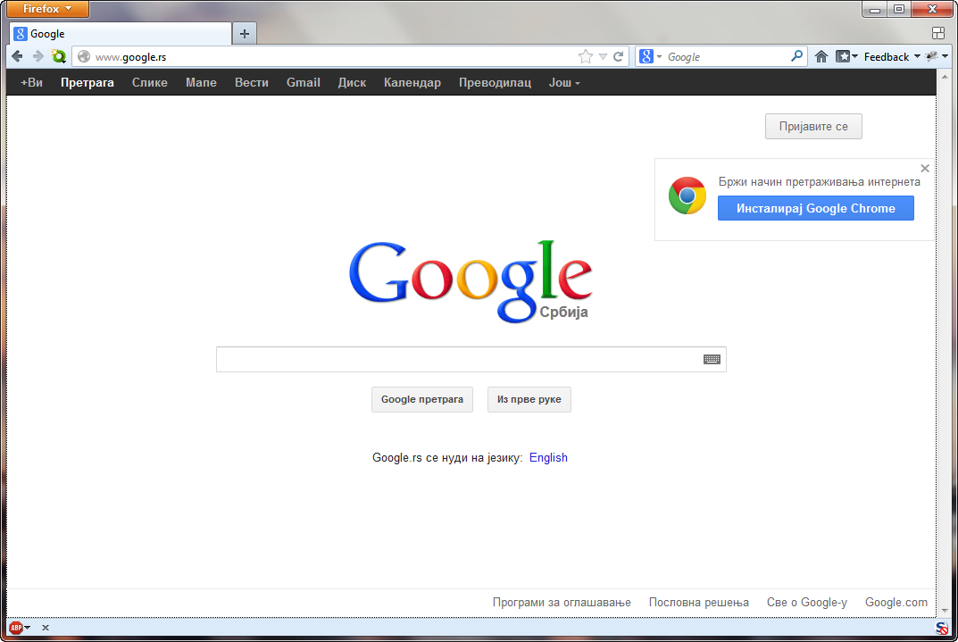Viewport: 958px width, 642px height.
Task: Click Инсталирај Google Chrome button
Action: pyautogui.click(x=816, y=208)
